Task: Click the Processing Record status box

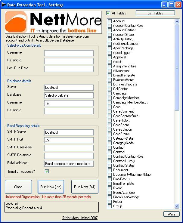Action: [51, 207]
